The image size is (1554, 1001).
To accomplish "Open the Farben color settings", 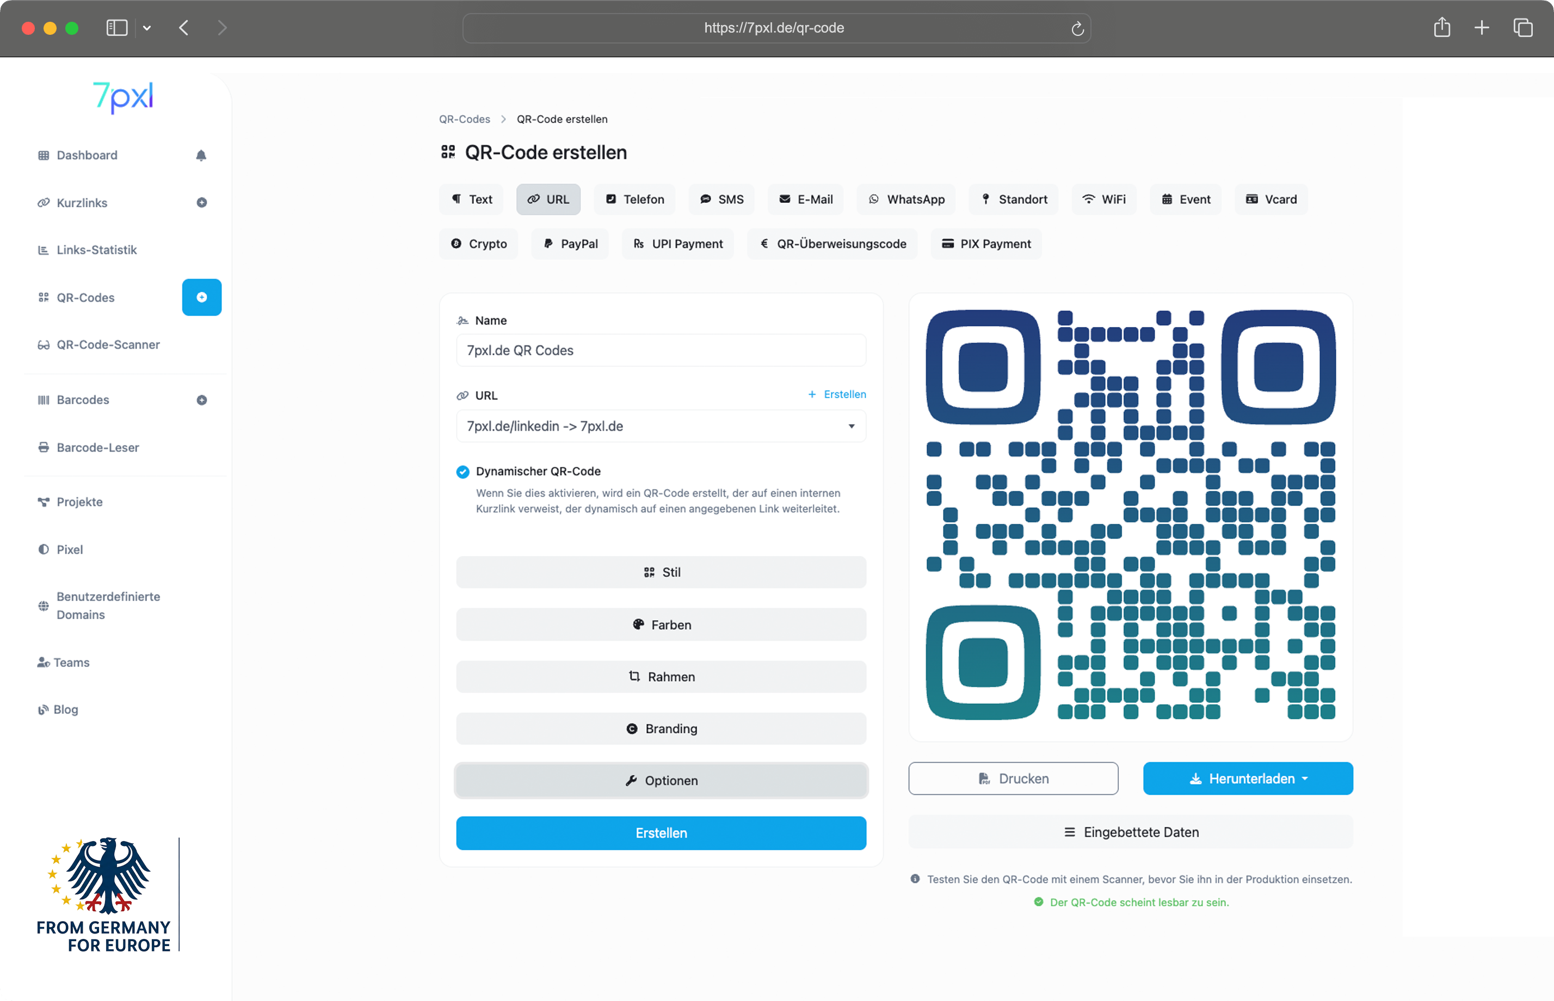I will (x=661, y=625).
